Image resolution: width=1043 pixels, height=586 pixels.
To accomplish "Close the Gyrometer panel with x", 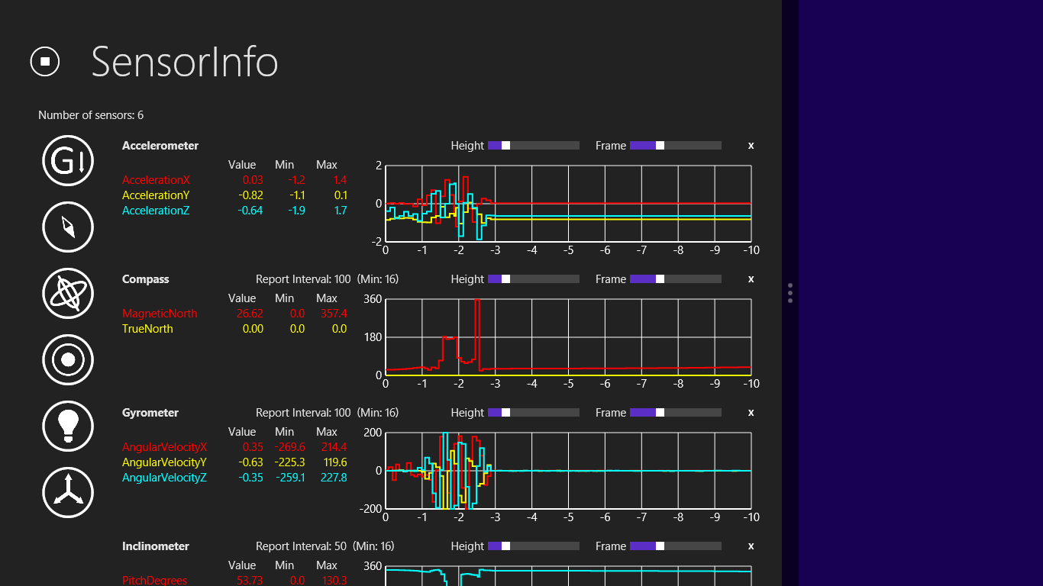I will click(751, 413).
